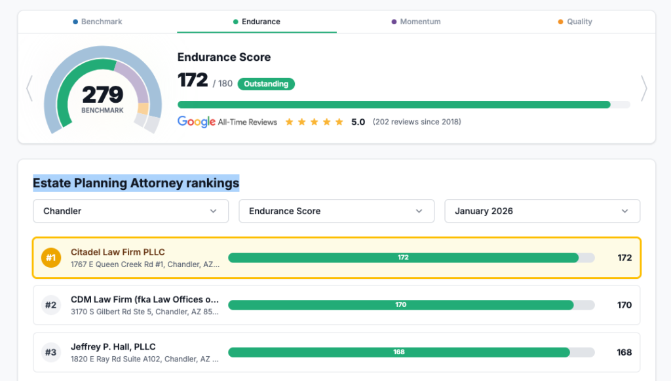The width and height of the screenshot is (671, 381).
Task: Click the next arrow at right of score card
Action: 643,88
